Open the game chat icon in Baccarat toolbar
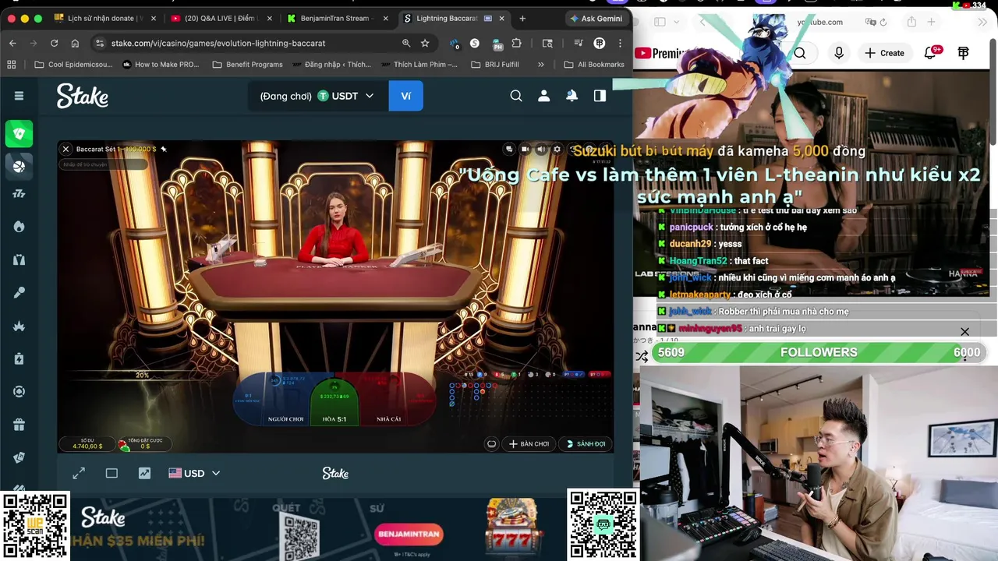The height and width of the screenshot is (561, 998). click(x=509, y=149)
